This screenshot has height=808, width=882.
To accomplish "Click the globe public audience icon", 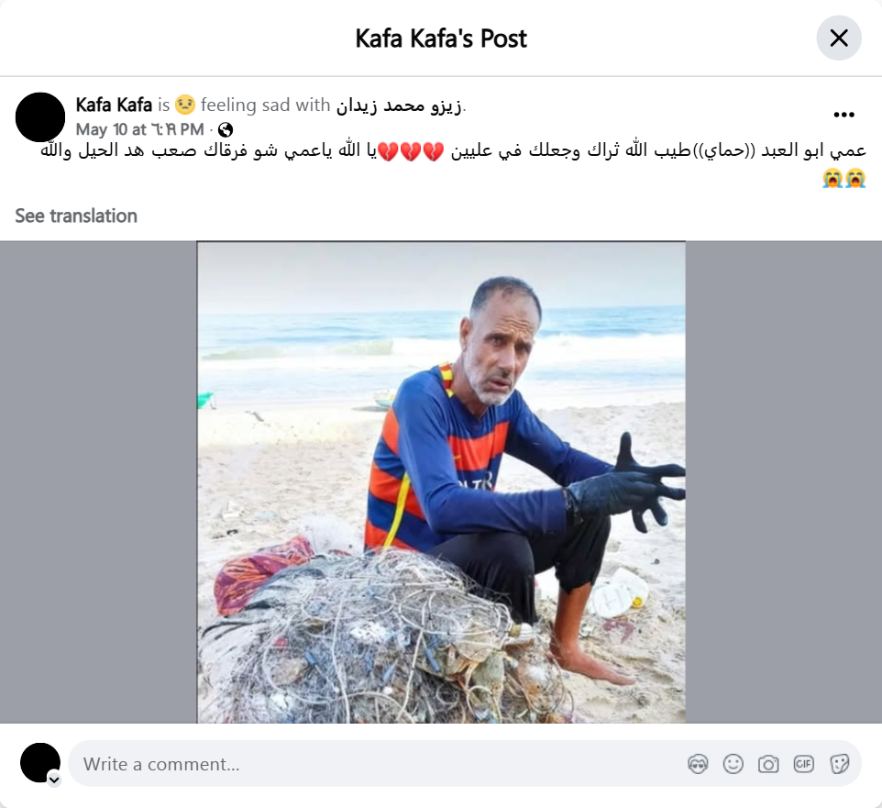I will click(225, 130).
